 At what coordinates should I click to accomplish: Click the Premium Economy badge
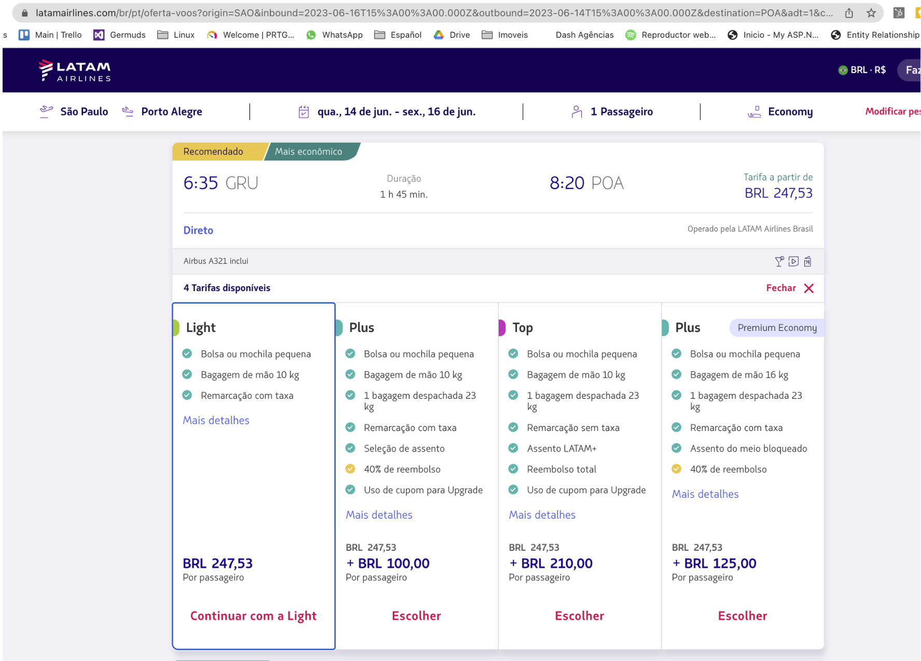tap(776, 328)
